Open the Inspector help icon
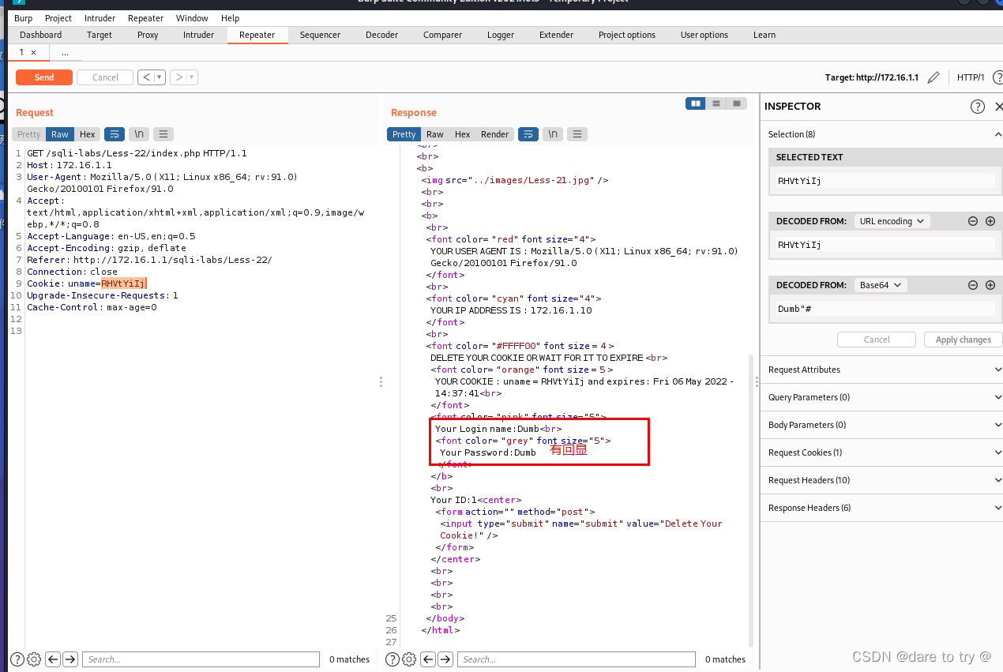The image size is (1003, 672). tap(977, 107)
